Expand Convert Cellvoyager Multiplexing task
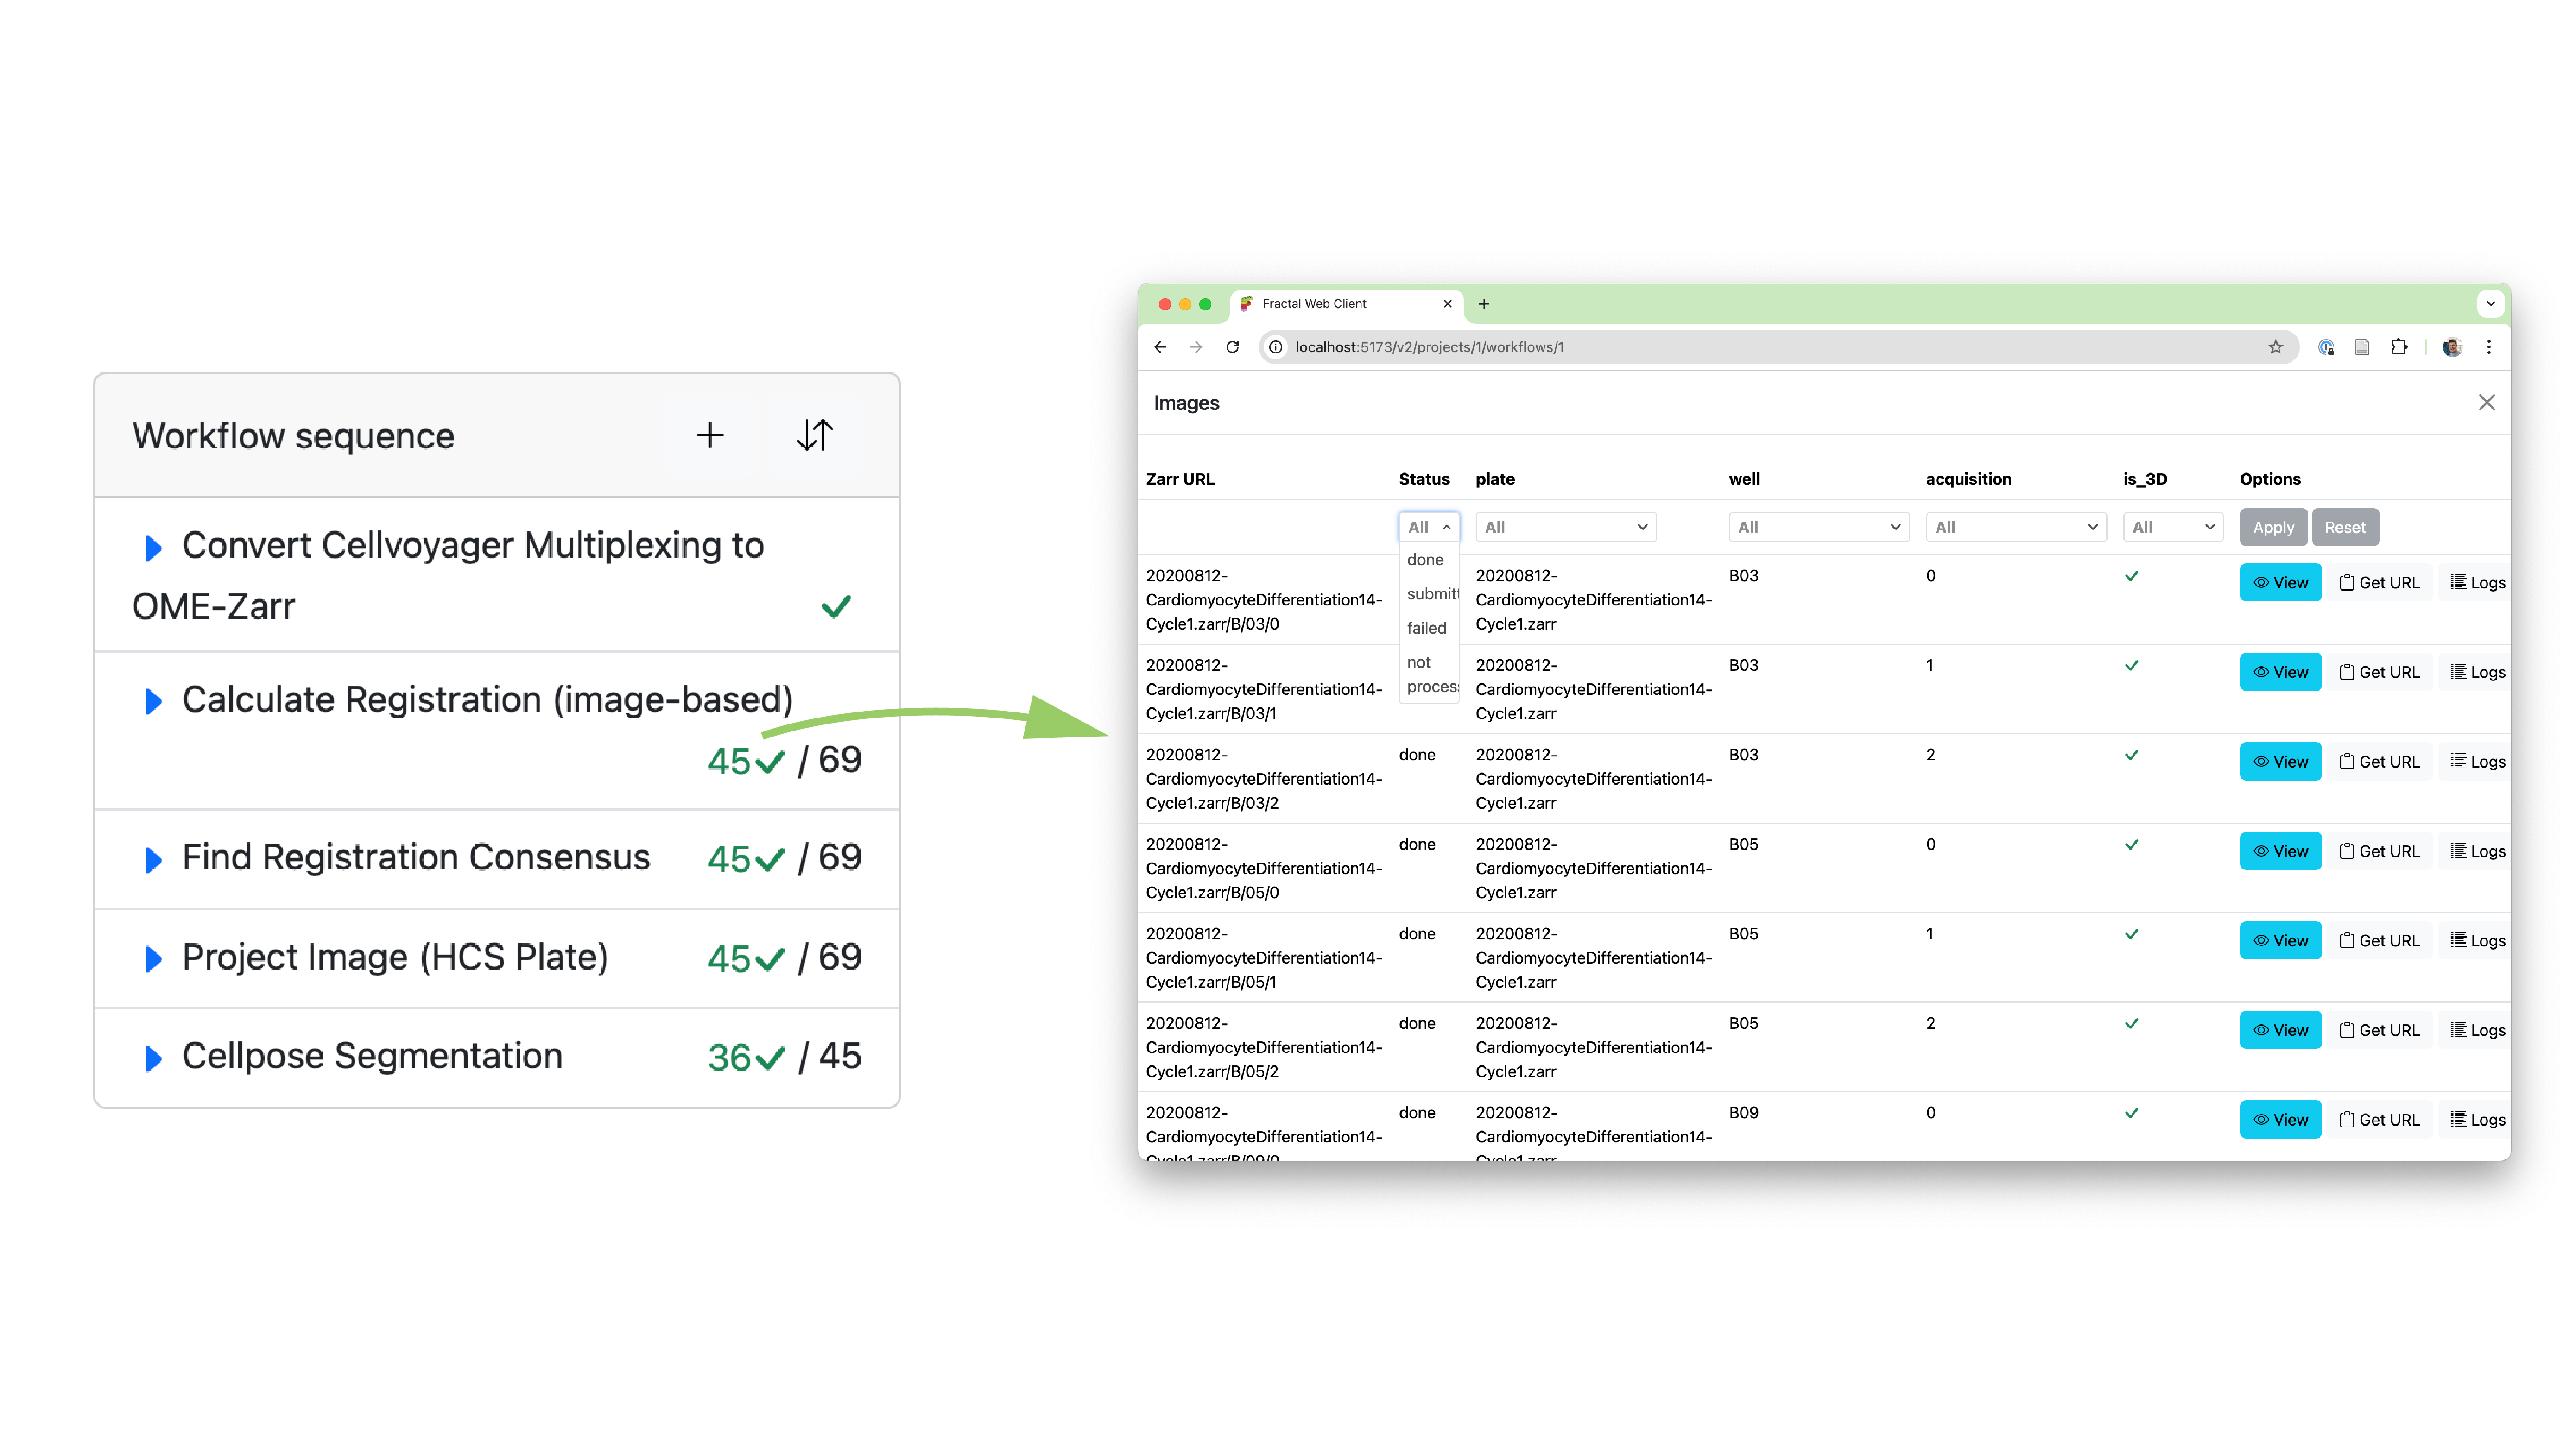This screenshot has width=2576, height=1436. tap(153, 548)
